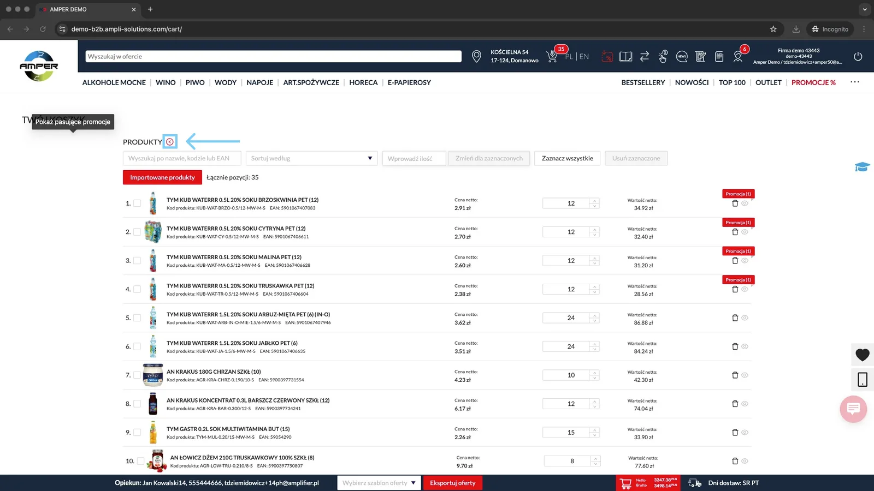Click the delivery location pin icon

pos(476,56)
